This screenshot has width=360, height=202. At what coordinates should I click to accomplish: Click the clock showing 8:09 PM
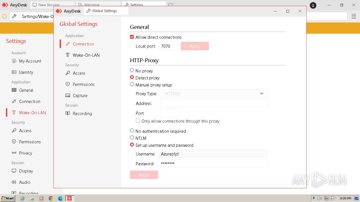[x=345, y=198]
